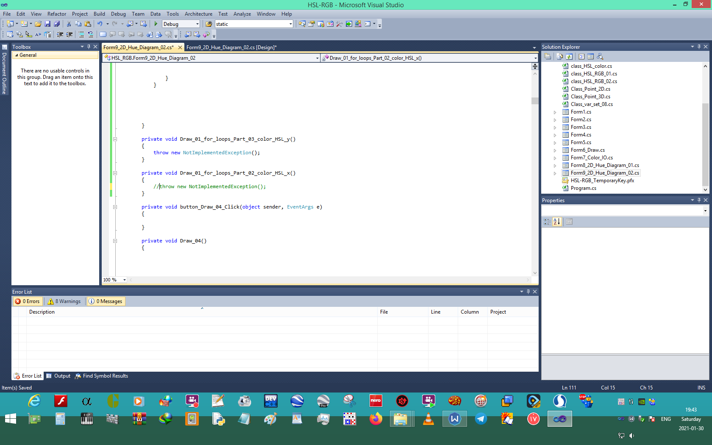This screenshot has height=445, width=712.
Task: Open the member dropdown showing Draw_01_for_loops_Part_02_color_HSL_x
Action: pos(535,58)
